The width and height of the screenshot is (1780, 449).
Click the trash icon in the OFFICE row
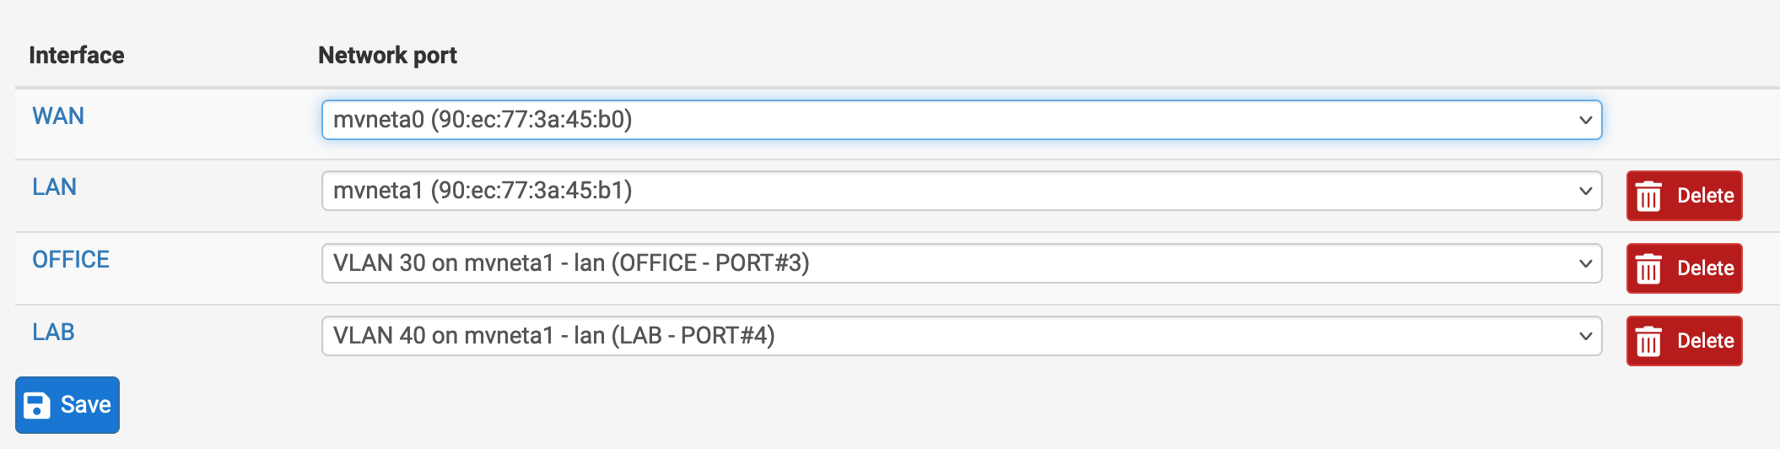1648,269
